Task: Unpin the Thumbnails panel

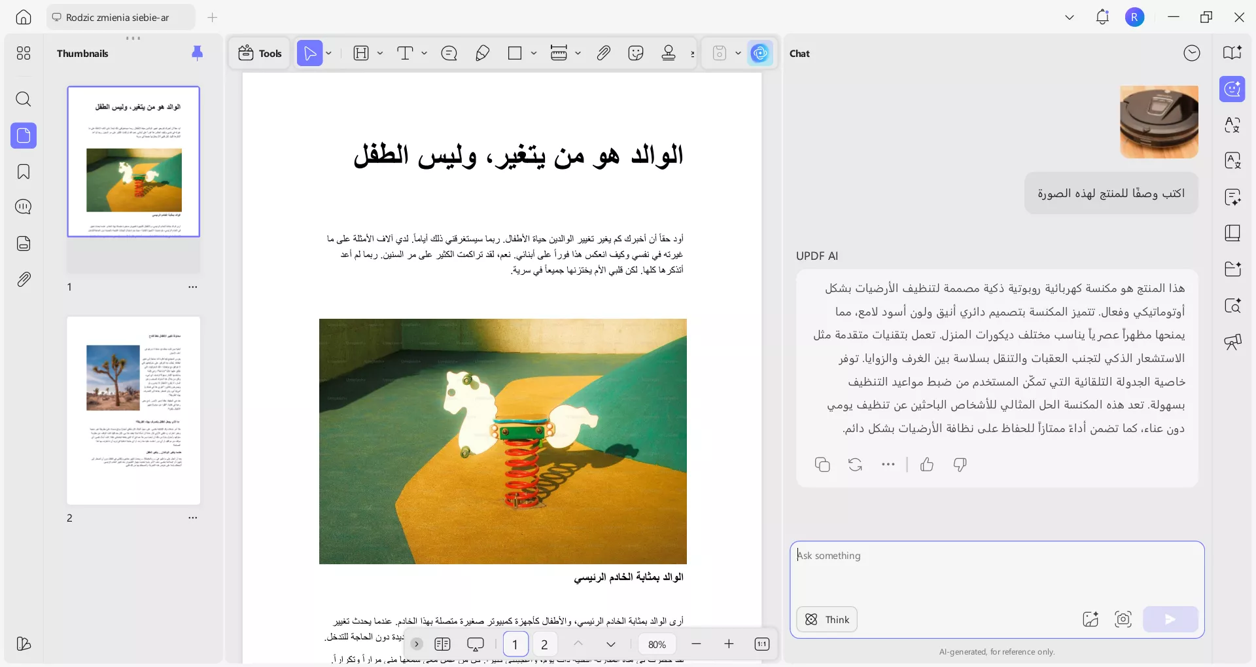Action: coord(198,53)
